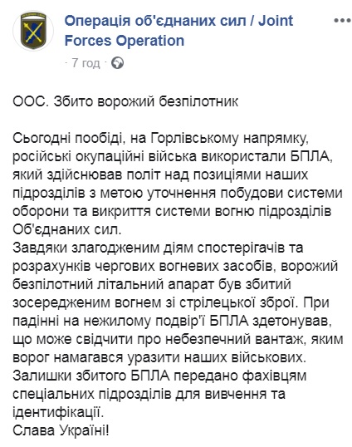The width and height of the screenshot is (352, 447).
Task: Click the word 'ідентифікації.' near the end
Action: (x=58, y=412)
